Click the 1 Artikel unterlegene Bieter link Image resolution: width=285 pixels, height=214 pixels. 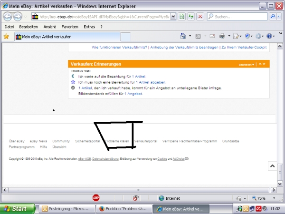click(x=85, y=88)
